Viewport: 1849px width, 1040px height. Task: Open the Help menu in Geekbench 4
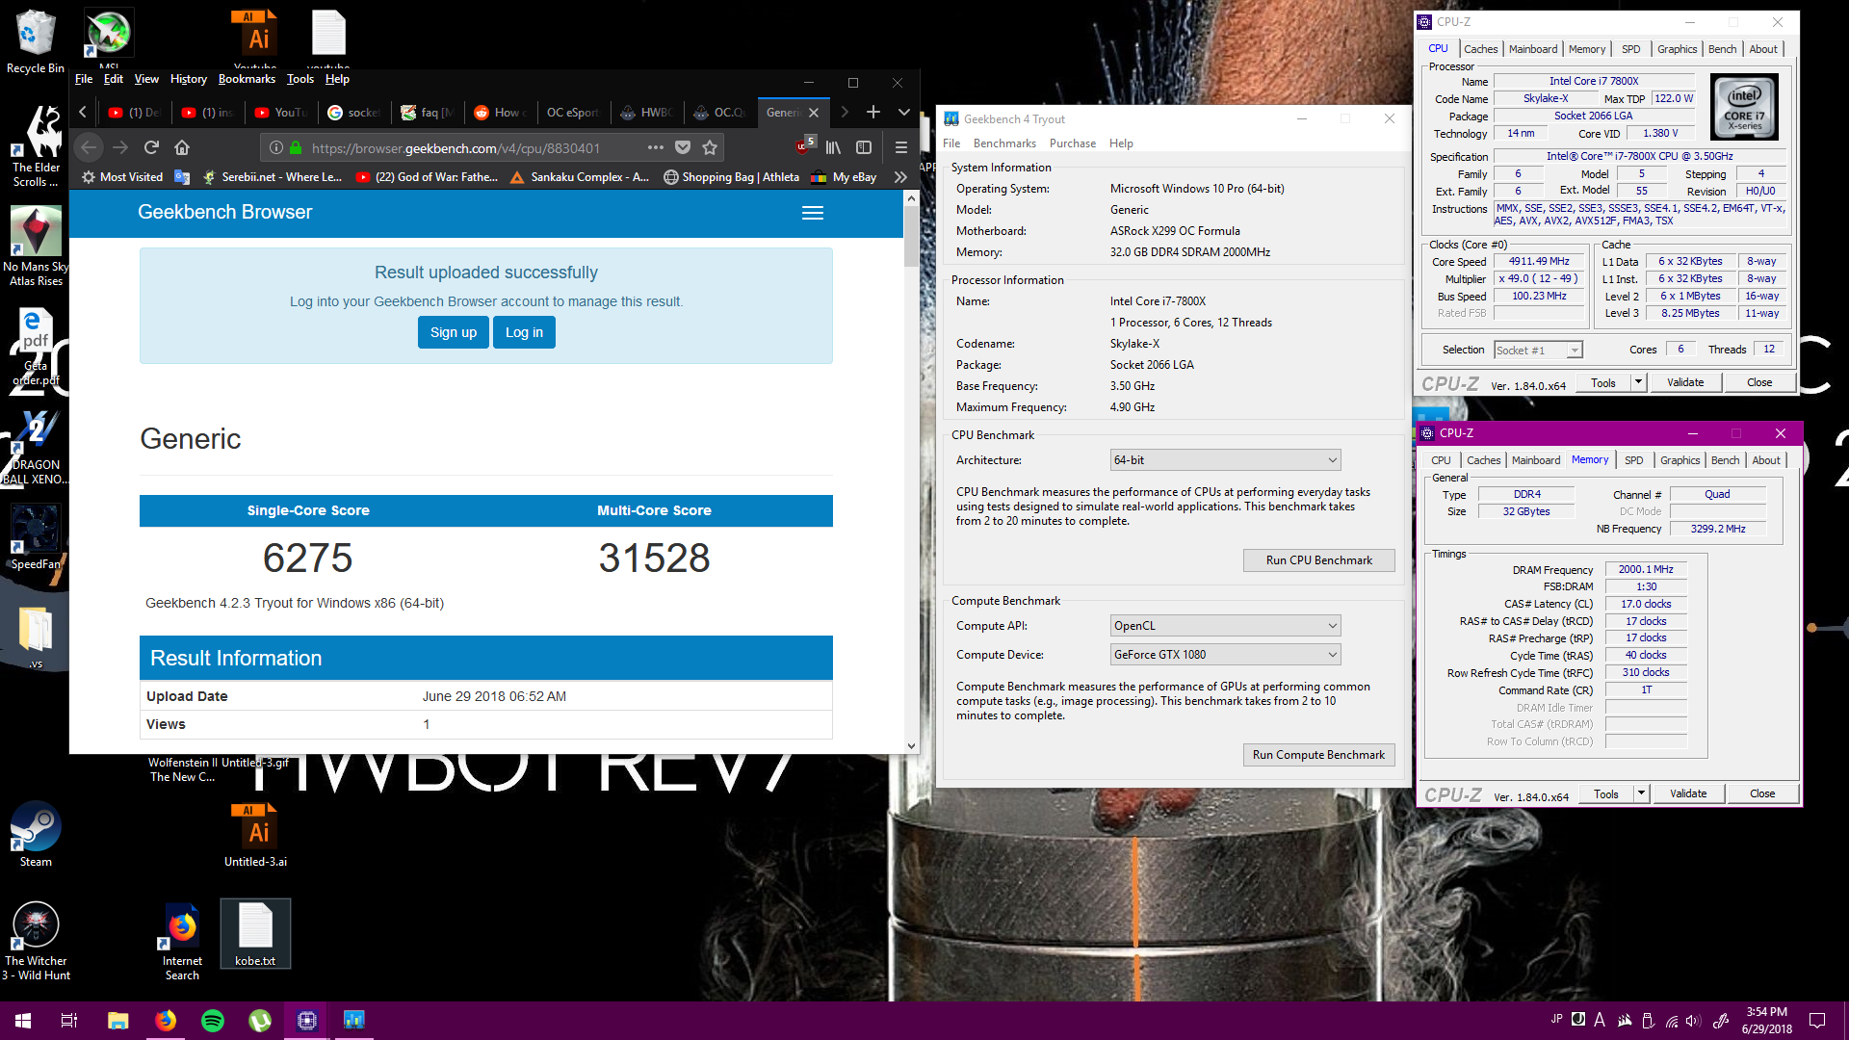pos(1121,143)
